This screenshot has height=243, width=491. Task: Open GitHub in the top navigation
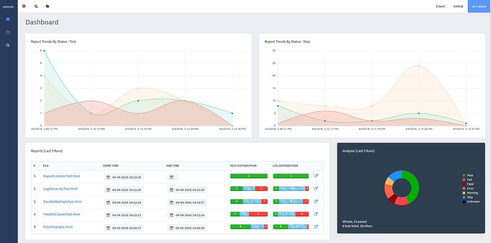coord(458,6)
